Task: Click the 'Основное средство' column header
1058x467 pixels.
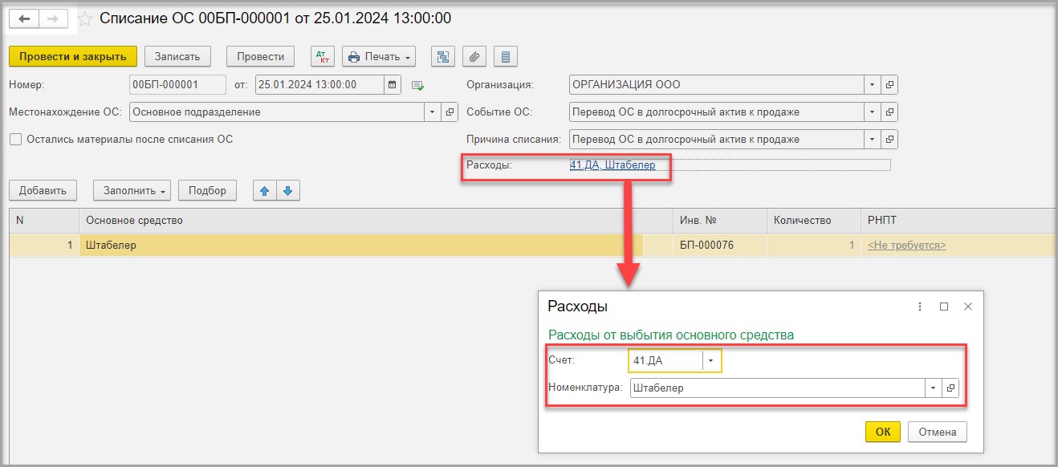Action: click(376, 220)
